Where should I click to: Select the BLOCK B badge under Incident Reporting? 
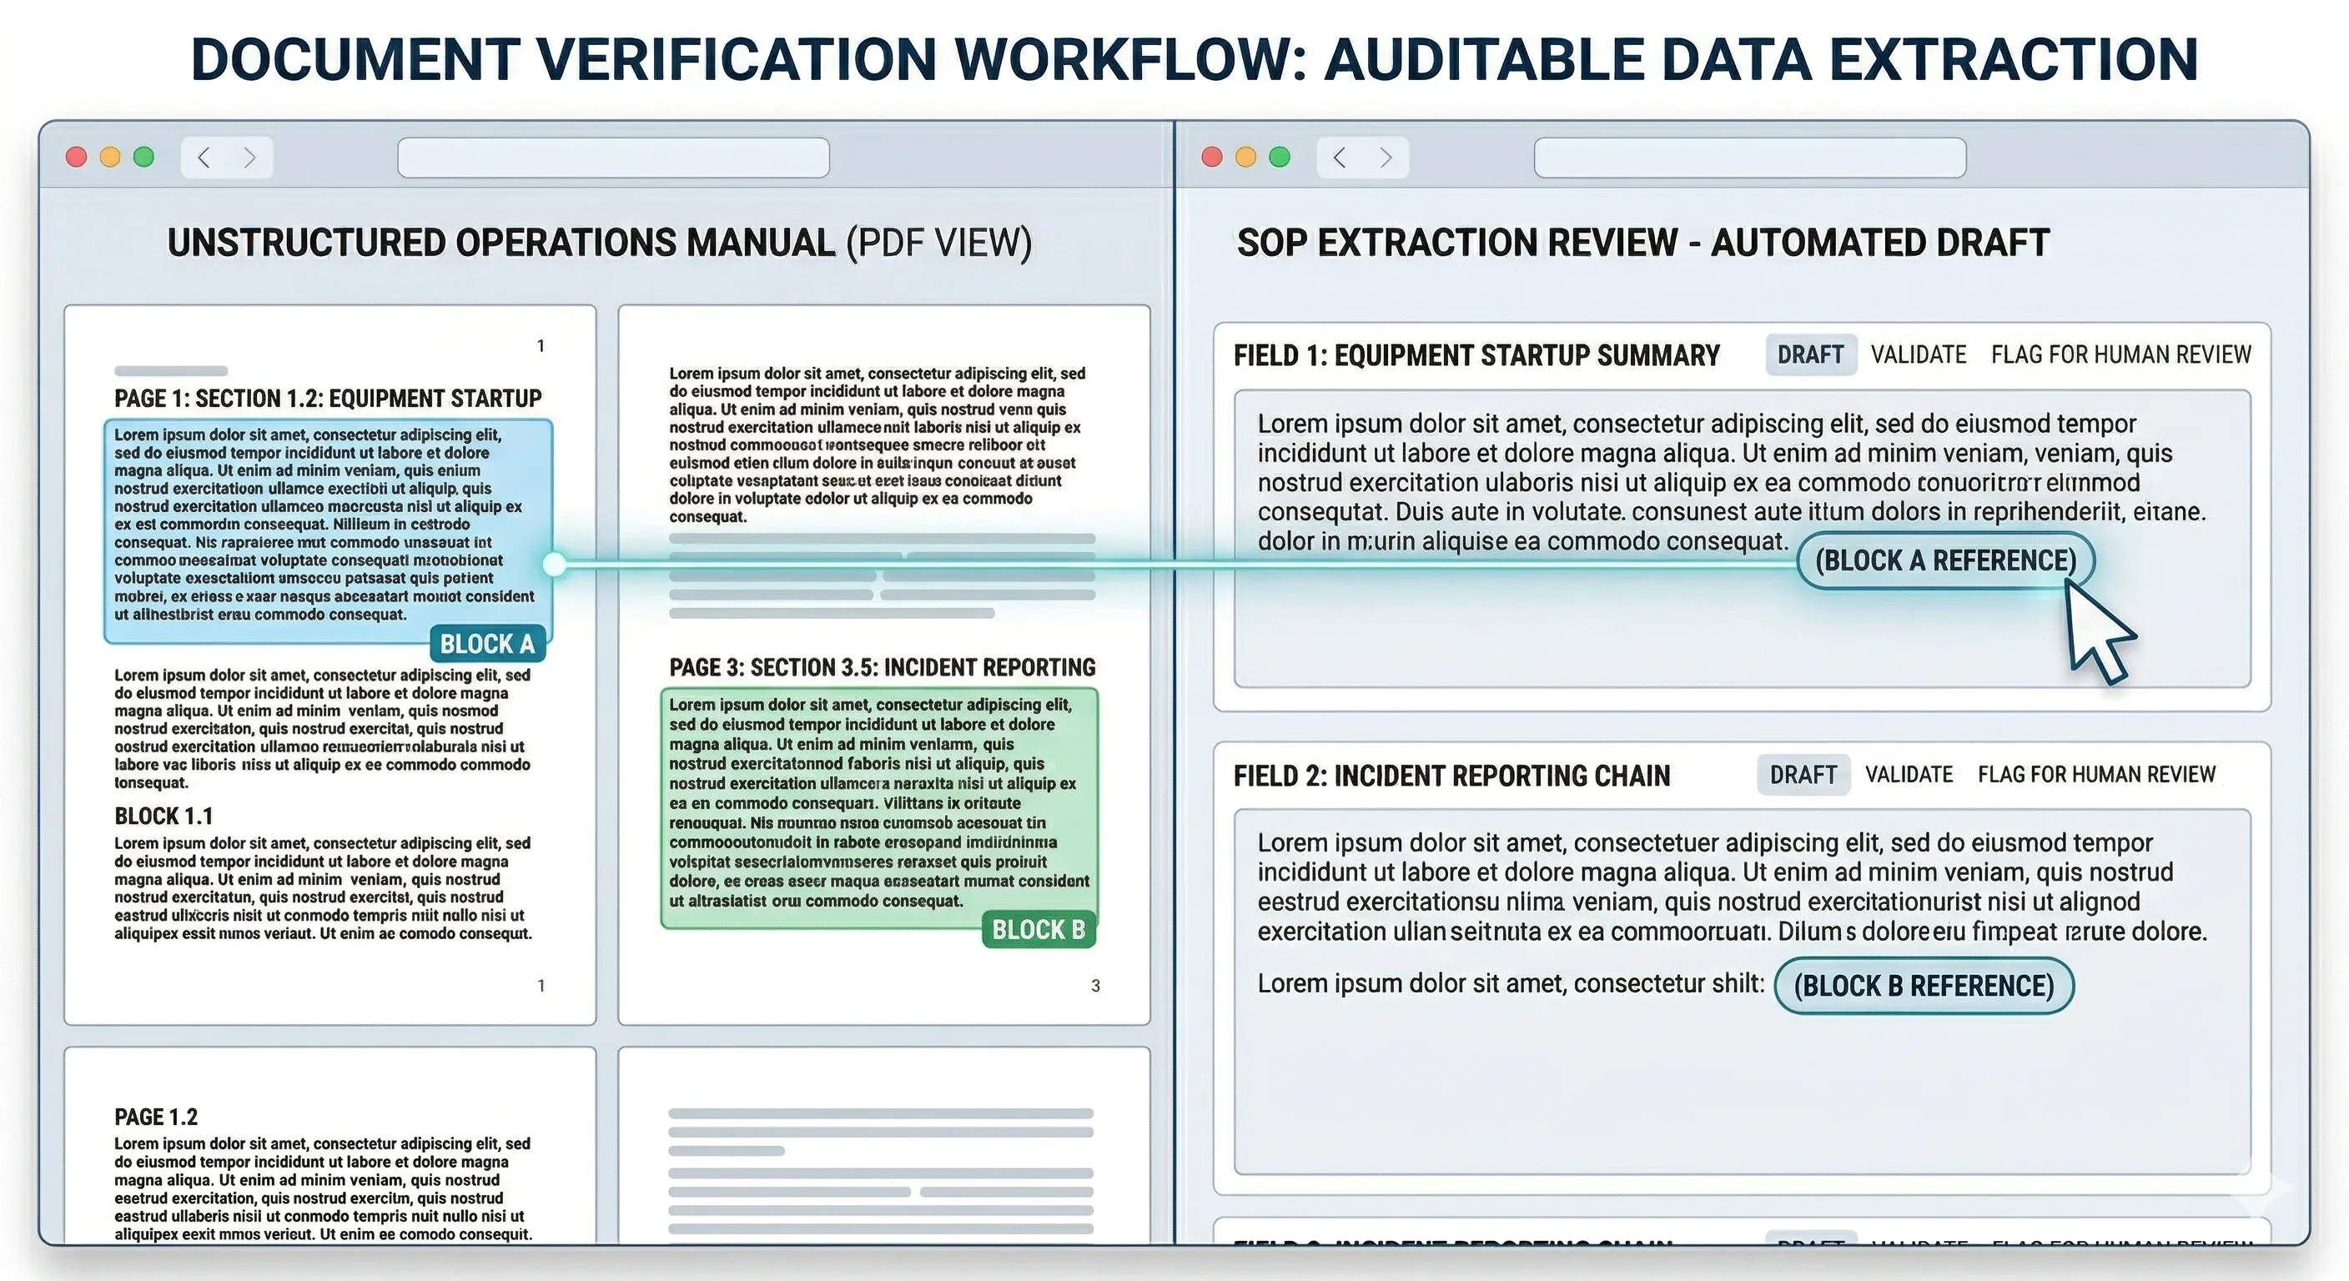point(1039,929)
